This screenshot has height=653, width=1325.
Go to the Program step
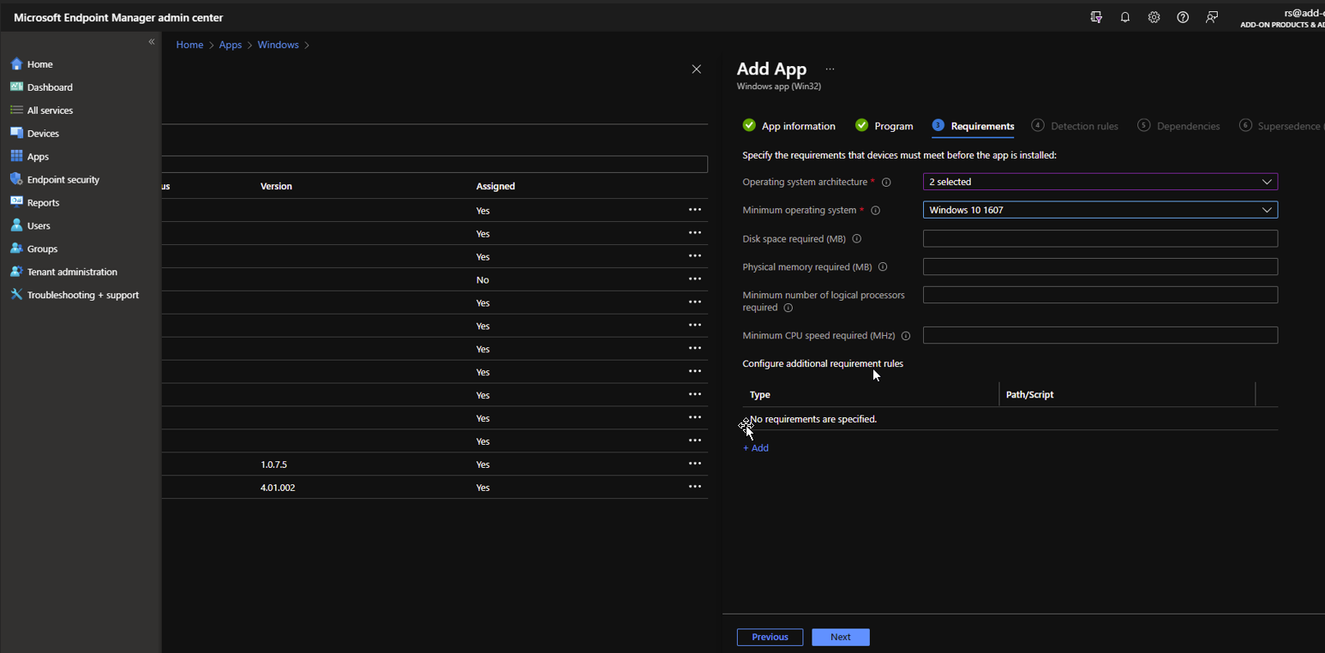(884, 126)
